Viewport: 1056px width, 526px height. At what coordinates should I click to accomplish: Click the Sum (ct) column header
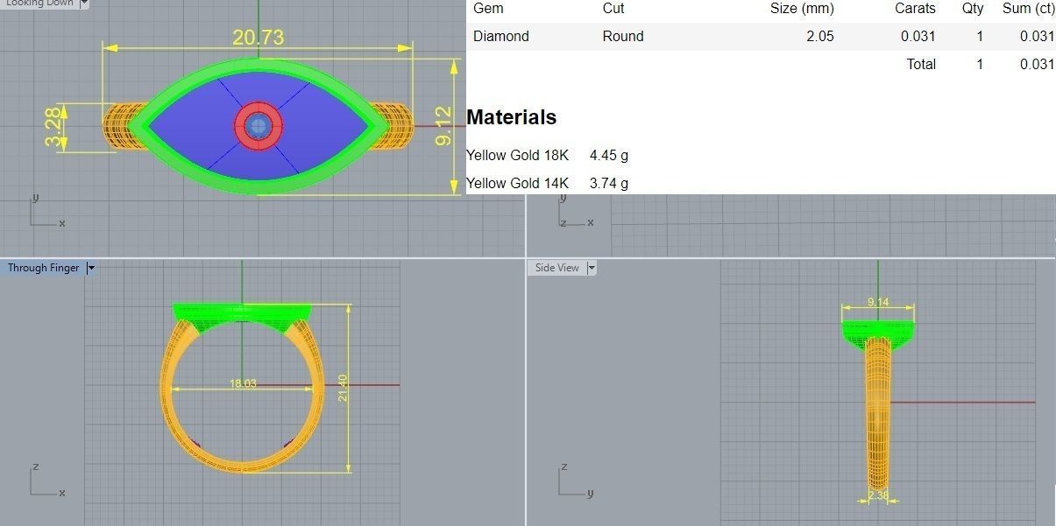1028,8
